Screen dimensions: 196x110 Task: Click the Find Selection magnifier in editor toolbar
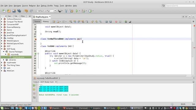pos(71,22)
